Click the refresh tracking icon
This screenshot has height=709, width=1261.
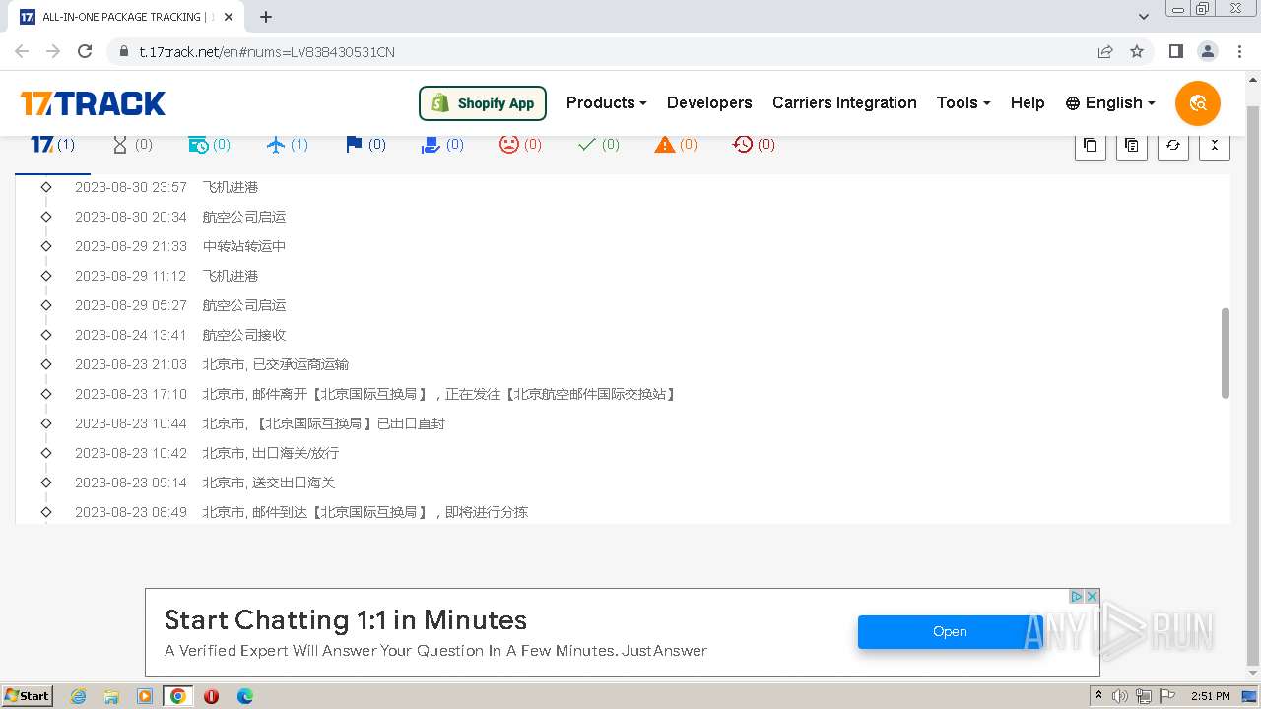[x=1172, y=145]
